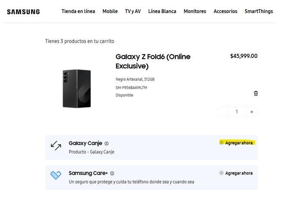Click the quantity field showing 1
This screenshot has height=200, width=294.
[237, 112]
